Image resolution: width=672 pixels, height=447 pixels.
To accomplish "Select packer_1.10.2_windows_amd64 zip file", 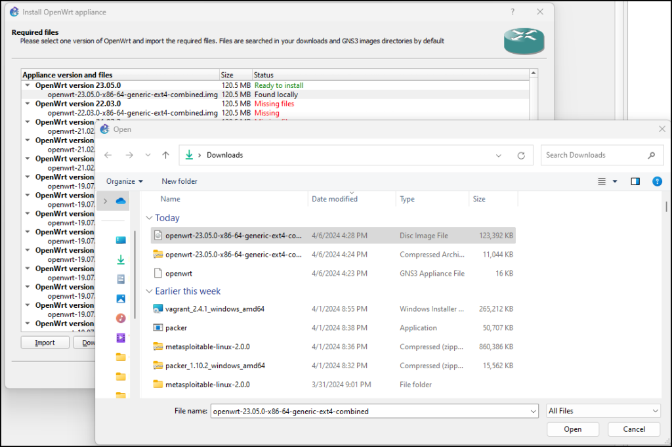I will (x=333, y=365).
